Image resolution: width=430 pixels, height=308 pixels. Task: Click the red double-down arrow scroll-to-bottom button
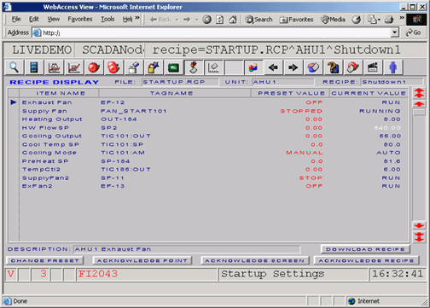click(x=419, y=236)
